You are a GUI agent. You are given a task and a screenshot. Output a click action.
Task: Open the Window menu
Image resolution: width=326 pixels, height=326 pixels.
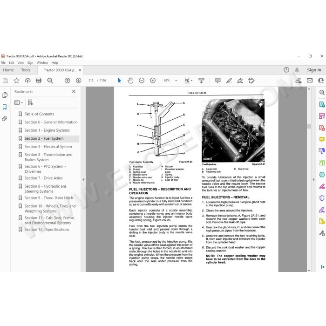click(42, 62)
